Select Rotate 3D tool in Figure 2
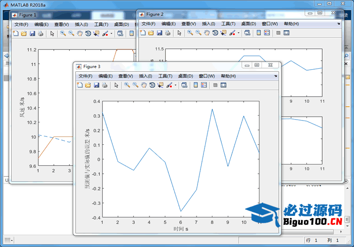 tap(215, 33)
